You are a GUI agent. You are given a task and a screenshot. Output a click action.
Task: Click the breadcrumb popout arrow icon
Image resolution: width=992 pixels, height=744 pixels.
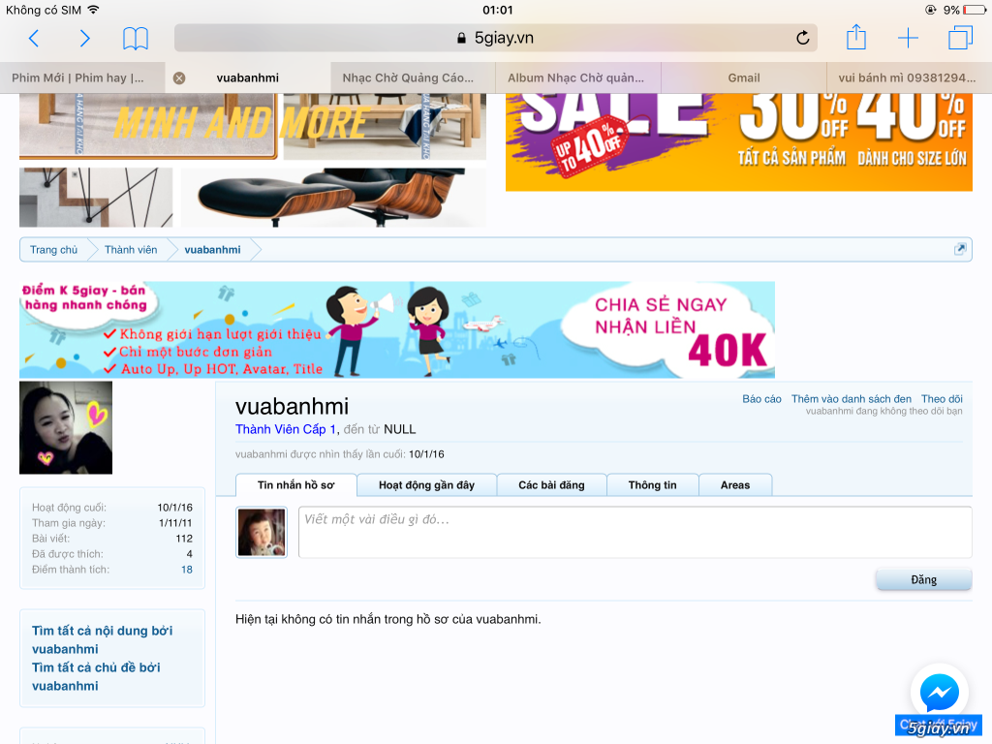pyautogui.click(x=960, y=249)
